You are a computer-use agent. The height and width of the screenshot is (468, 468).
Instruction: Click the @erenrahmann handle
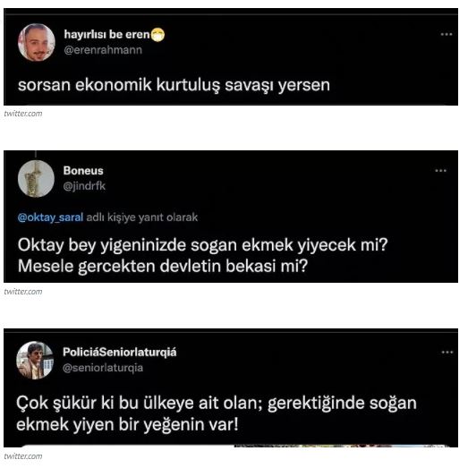point(103,50)
